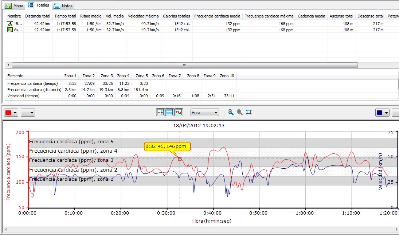The image size is (399, 235).
Task: Click the chart date title 18/04/2012 19:02:13
Action: [199, 125]
